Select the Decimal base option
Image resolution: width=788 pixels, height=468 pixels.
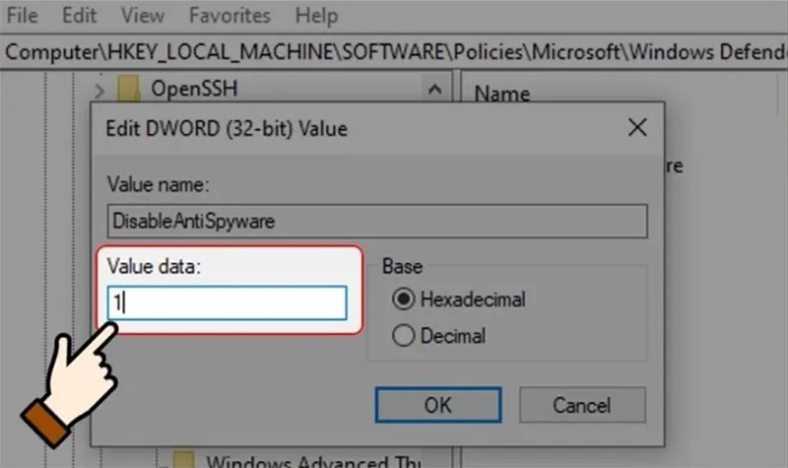[x=404, y=336]
